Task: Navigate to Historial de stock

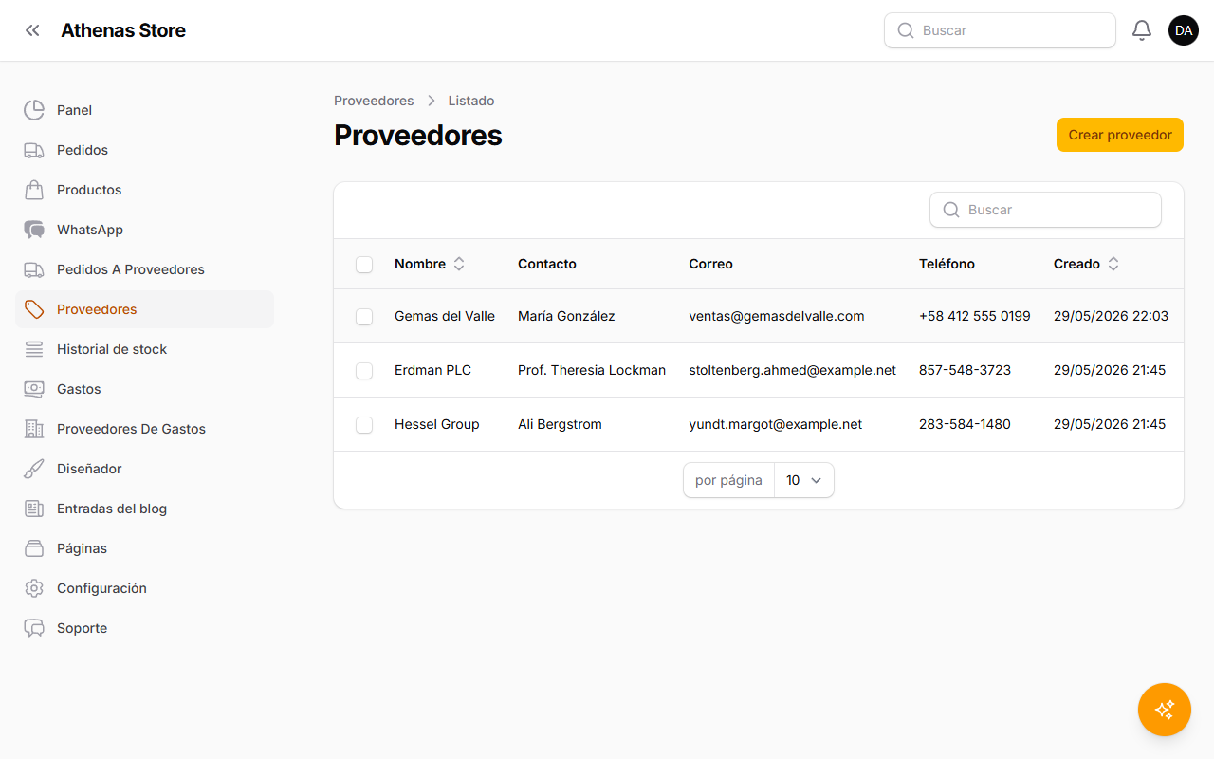Action: 144,349
